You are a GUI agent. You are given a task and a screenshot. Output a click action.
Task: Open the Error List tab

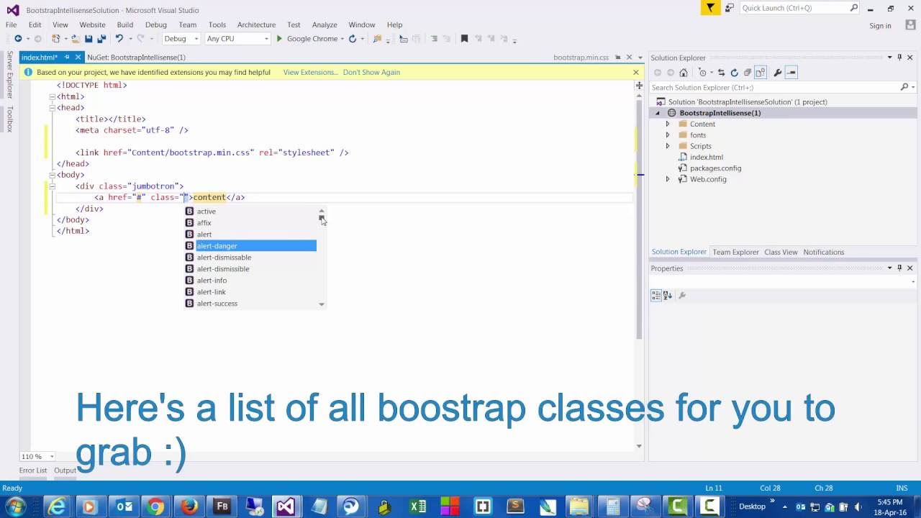(33, 471)
